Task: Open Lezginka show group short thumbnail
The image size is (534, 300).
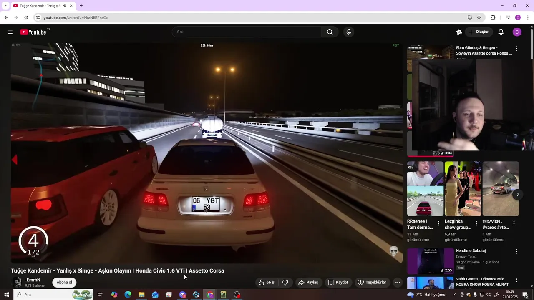Action: pyautogui.click(x=463, y=189)
